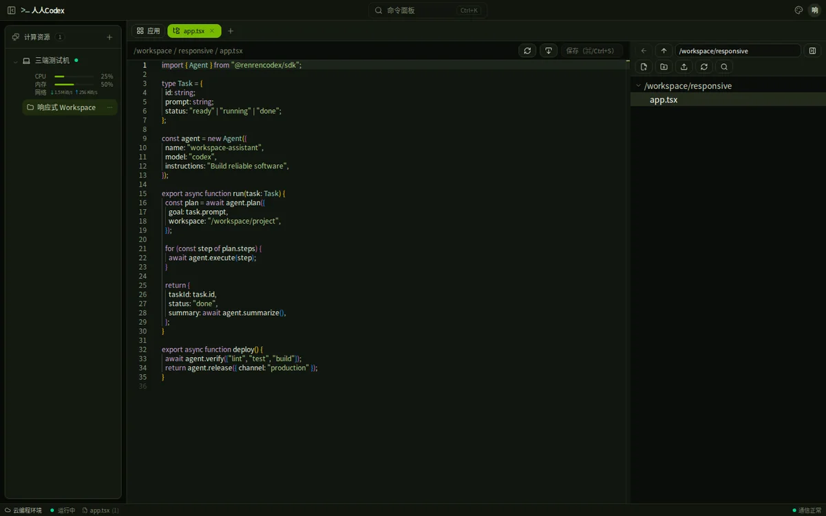Click the 网络 network speed readout
The width and height of the screenshot is (826, 516).
66,92
